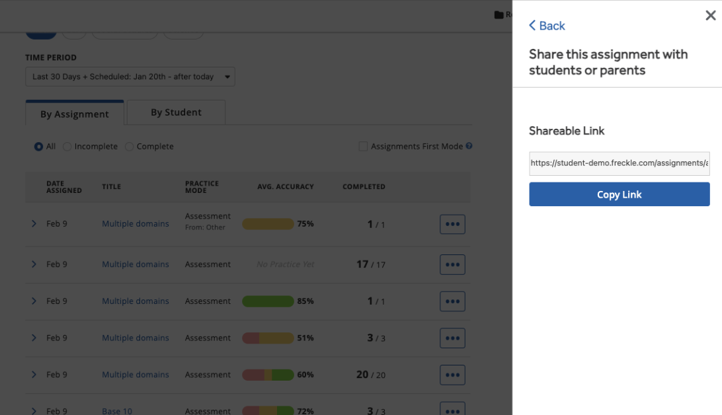Switch to the By Assignment tab

(x=75, y=113)
